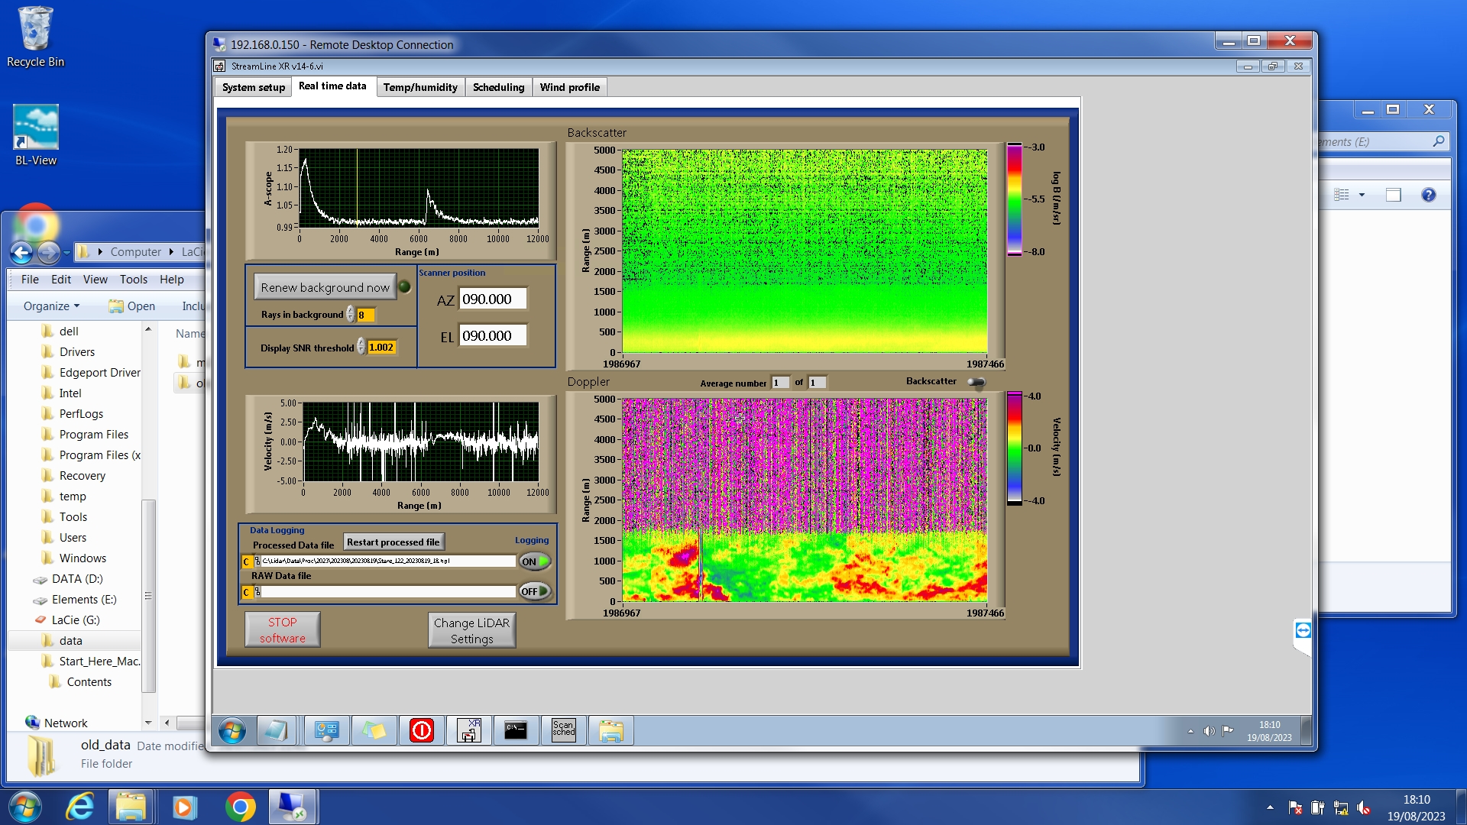This screenshot has width=1467, height=825.
Task: Click the Backscatter color scale bar
Action: pyautogui.click(x=1014, y=199)
